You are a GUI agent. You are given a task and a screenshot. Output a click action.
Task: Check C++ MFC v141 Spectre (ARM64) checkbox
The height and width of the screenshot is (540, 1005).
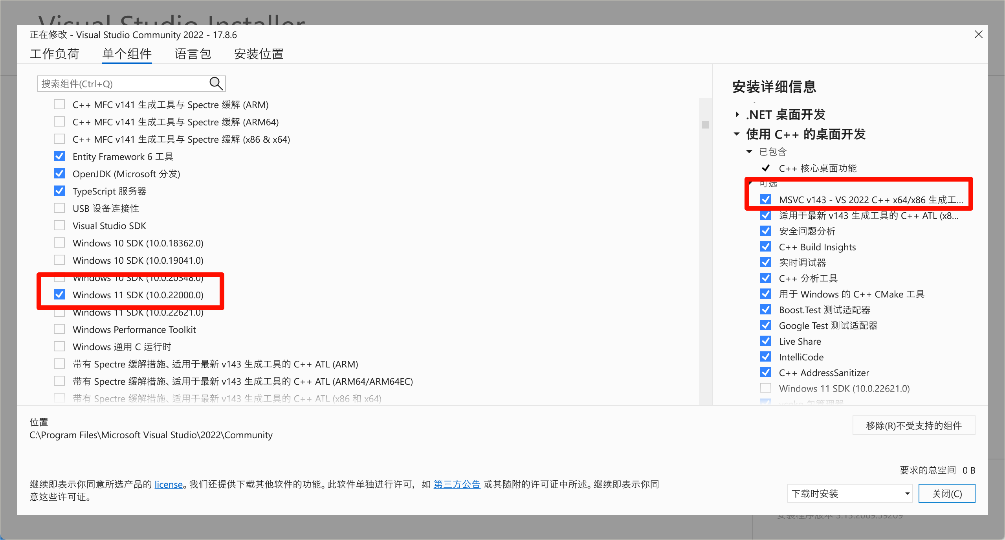tap(59, 122)
